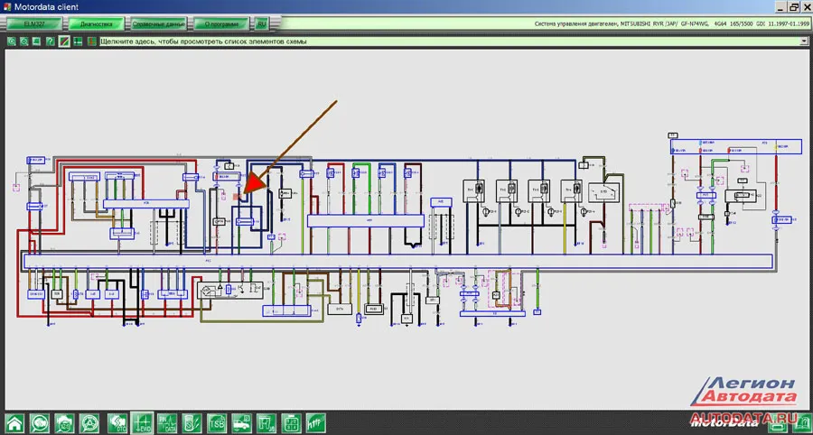Open the О программе section
813x435 pixels.
click(x=221, y=24)
